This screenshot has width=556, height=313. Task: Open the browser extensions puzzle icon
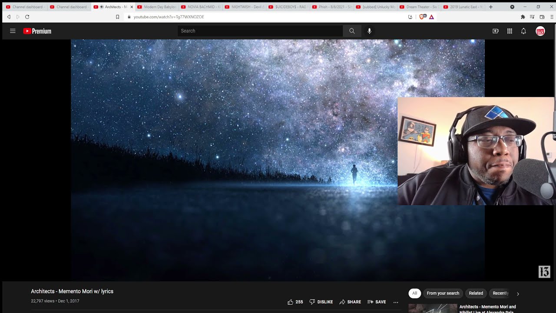click(523, 17)
